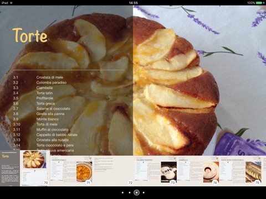Open the Torta greca entry 3.6

click(x=45, y=103)
